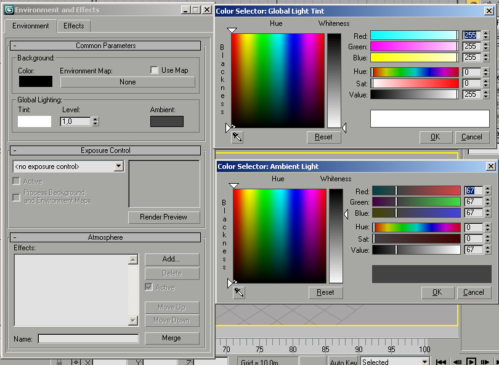Cancel the Ambient Light selector
The height and width of the screenshot is (365, 499).
[474, 292]
